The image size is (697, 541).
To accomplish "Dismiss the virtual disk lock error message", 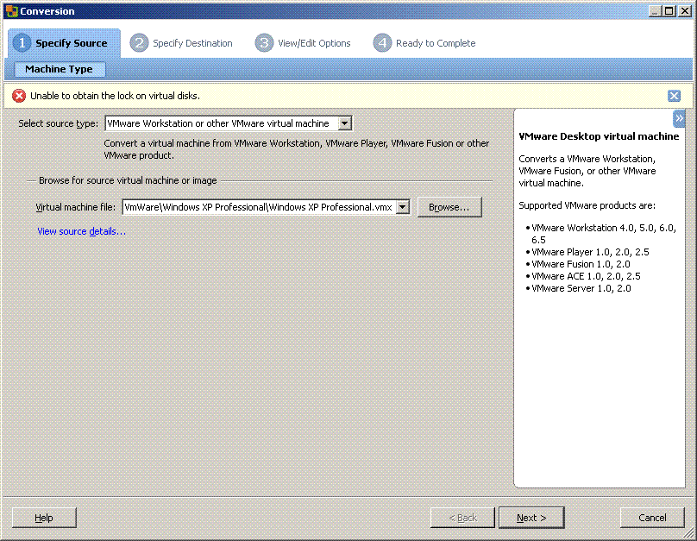I will tap(674, 96).
